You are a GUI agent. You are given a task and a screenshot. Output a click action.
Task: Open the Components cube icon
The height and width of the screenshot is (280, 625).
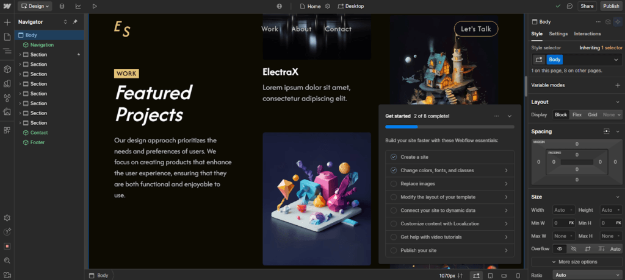click(7, 69)
